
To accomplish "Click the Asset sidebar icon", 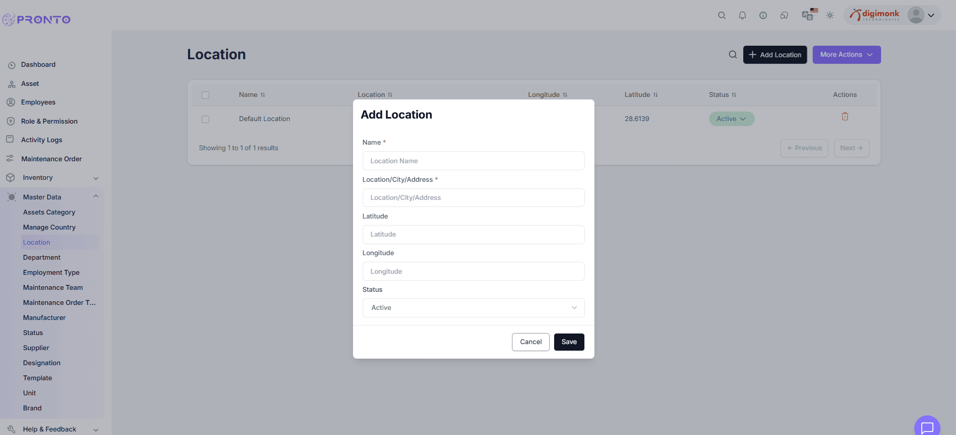I will [12, 84].
